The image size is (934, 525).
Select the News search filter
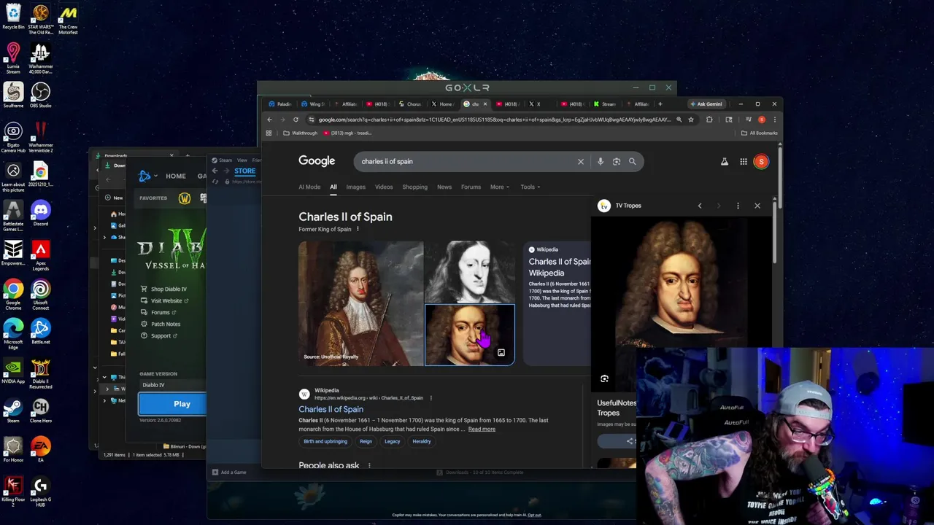444,187
